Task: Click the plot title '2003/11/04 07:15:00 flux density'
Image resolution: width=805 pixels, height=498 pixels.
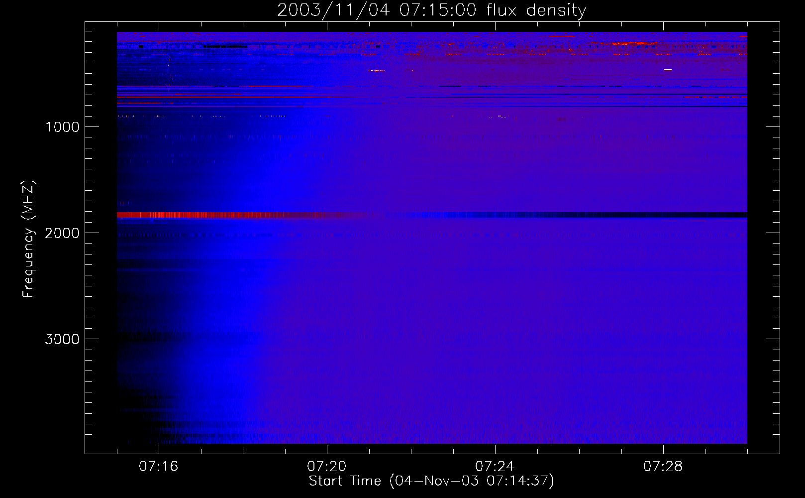Action: coord(431,10)
